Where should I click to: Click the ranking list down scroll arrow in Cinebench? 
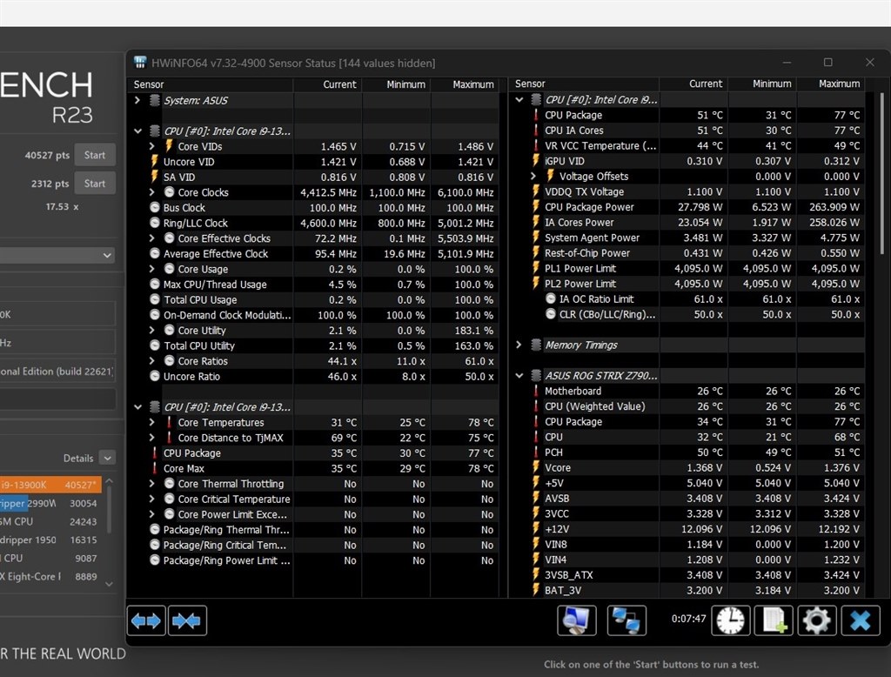click(109, 585)
